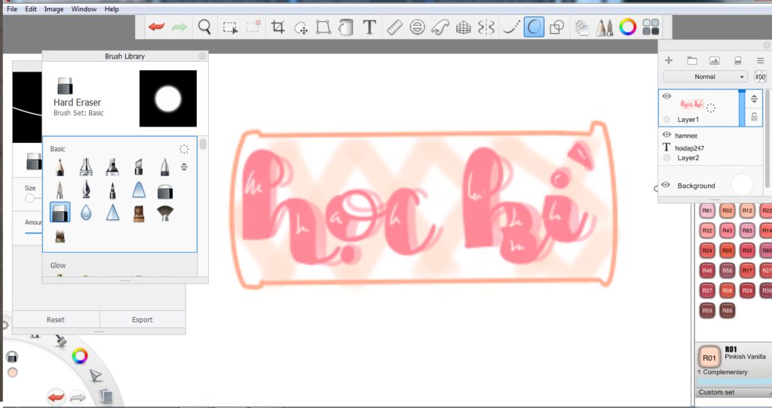Open the Draw Styles shapes tool
Screen dimensions: 772x408
point(557,27)
